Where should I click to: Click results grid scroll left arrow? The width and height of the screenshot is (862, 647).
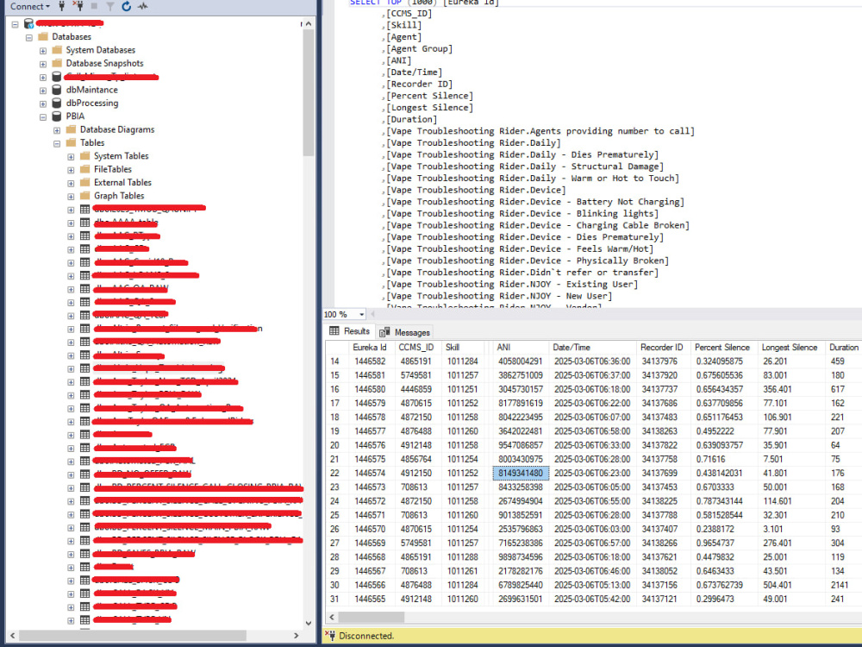click(332, 617)
